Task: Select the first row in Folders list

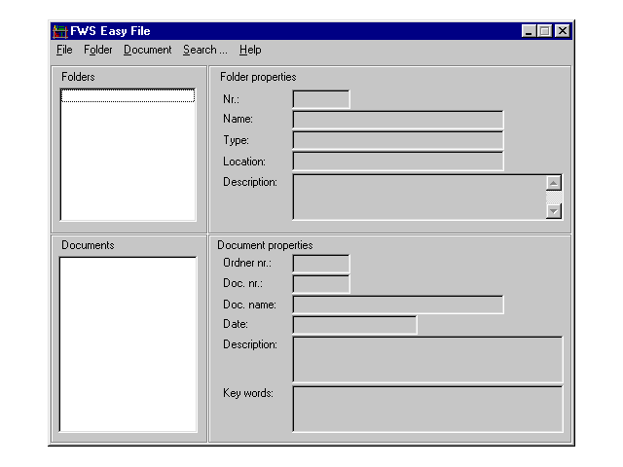Action: (x=128, y=96)
